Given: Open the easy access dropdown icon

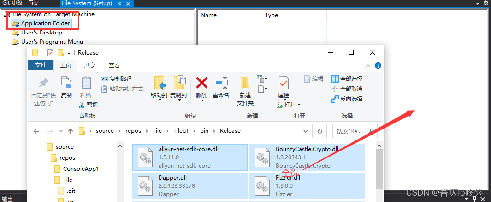Looking at the screenshot, I should pyautogui.click(x=262, y=89).
